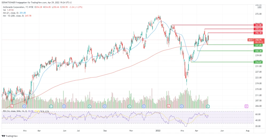Open the green earnings marker under latest candle
Viewport: 267px width, 139px height.
point(208,106)
